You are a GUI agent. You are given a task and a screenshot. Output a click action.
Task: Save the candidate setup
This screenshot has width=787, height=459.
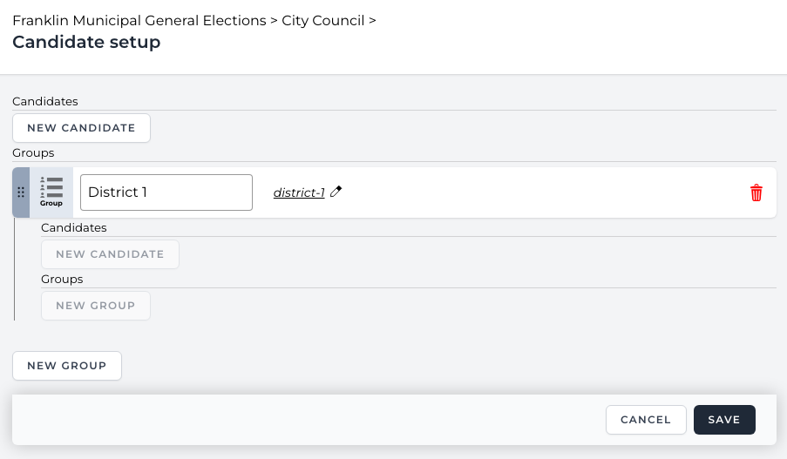click(723, 420)
